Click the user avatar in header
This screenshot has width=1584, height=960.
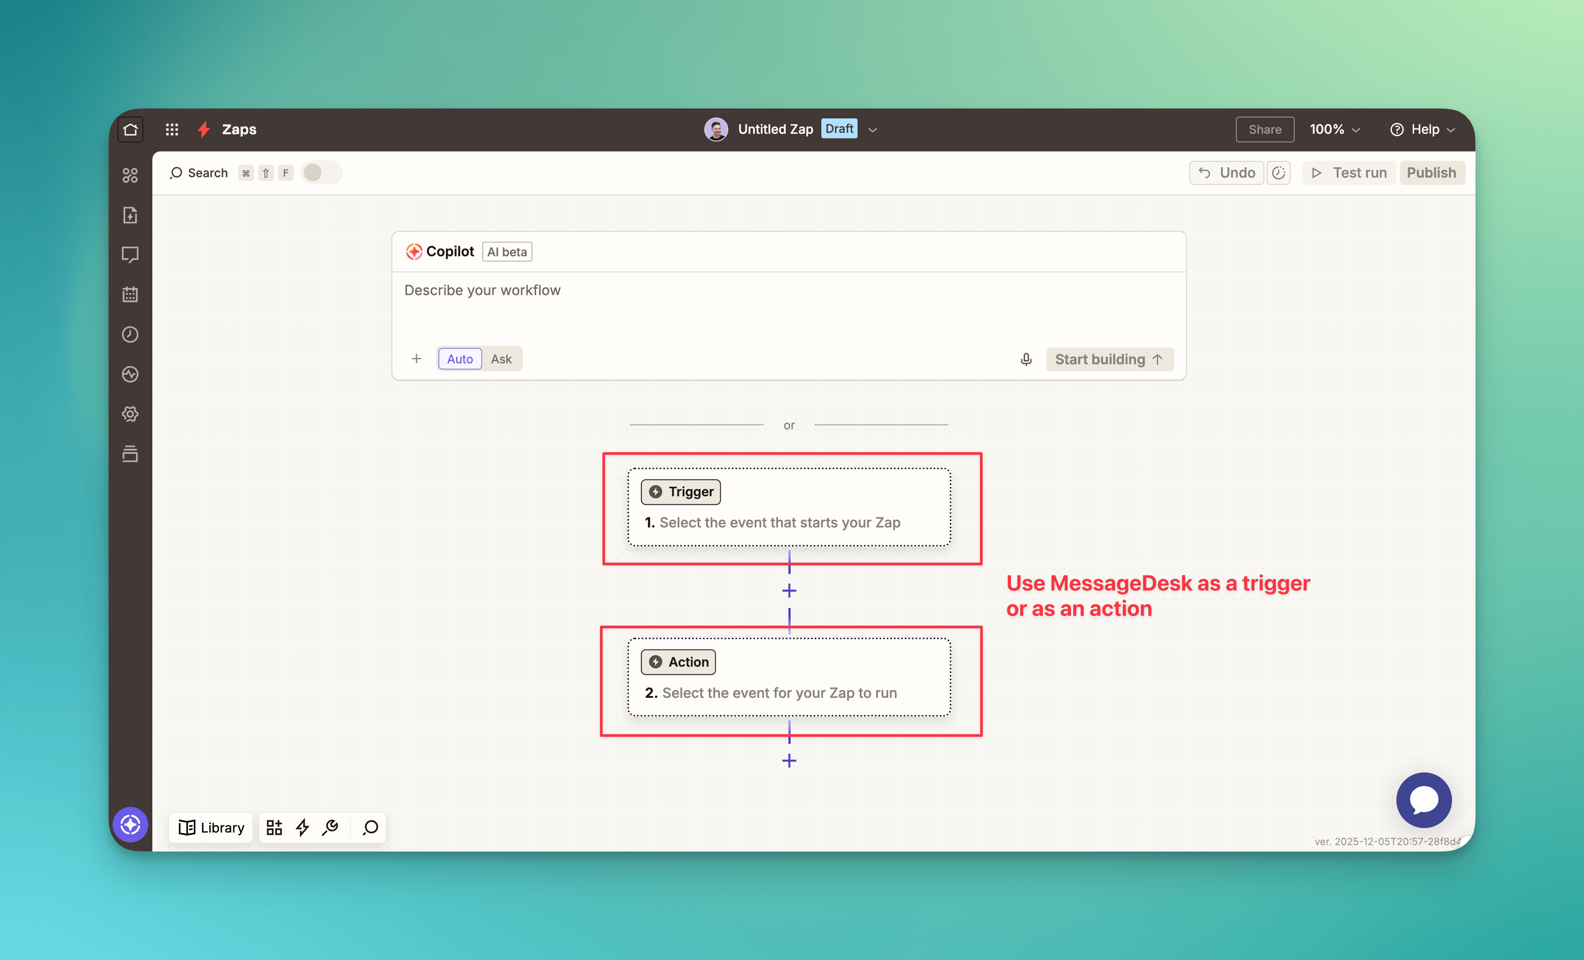tap(716, 129)
